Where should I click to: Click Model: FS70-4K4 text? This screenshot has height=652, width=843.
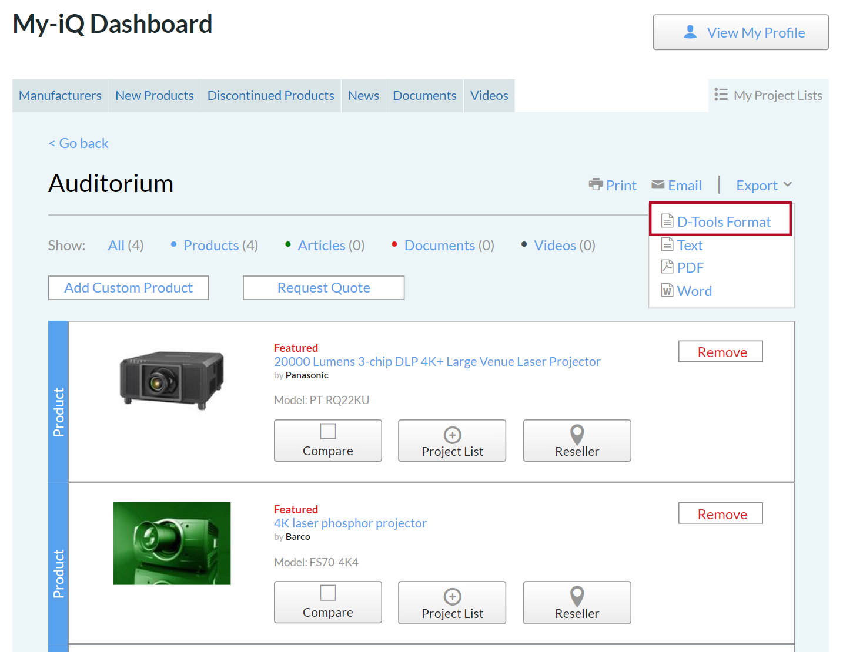pyautogui.click(x=316, y=562)
